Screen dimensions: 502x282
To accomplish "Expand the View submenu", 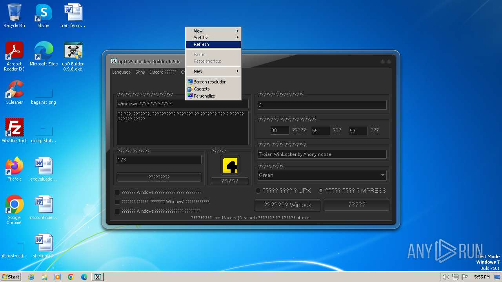I will click(x=213, y=31).
